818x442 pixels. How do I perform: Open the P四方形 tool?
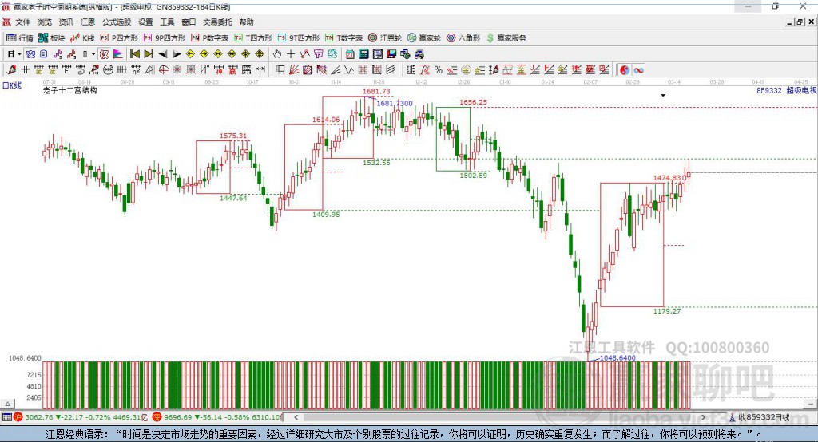119,37
